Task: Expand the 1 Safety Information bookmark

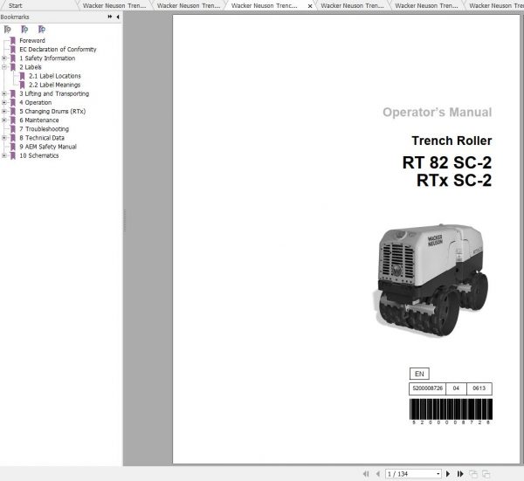Action: pyautogui.click(x=4, y=58)
